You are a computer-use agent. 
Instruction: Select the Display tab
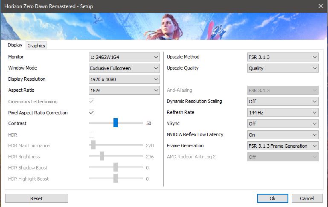[x=15, y=45]
